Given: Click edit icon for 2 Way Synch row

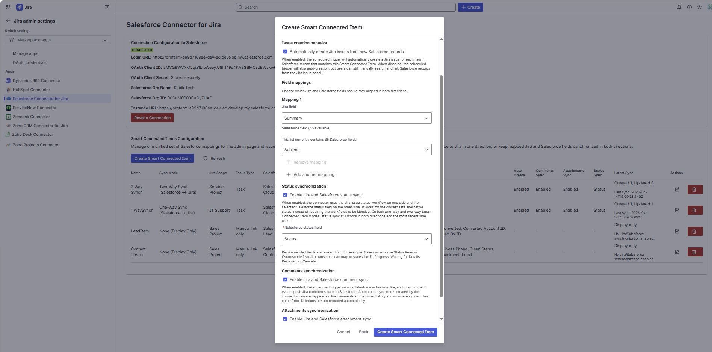Looking at the screenshot, I should click(677, 190).
